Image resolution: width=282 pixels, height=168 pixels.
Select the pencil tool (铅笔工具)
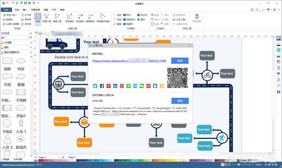coord(47,18)
